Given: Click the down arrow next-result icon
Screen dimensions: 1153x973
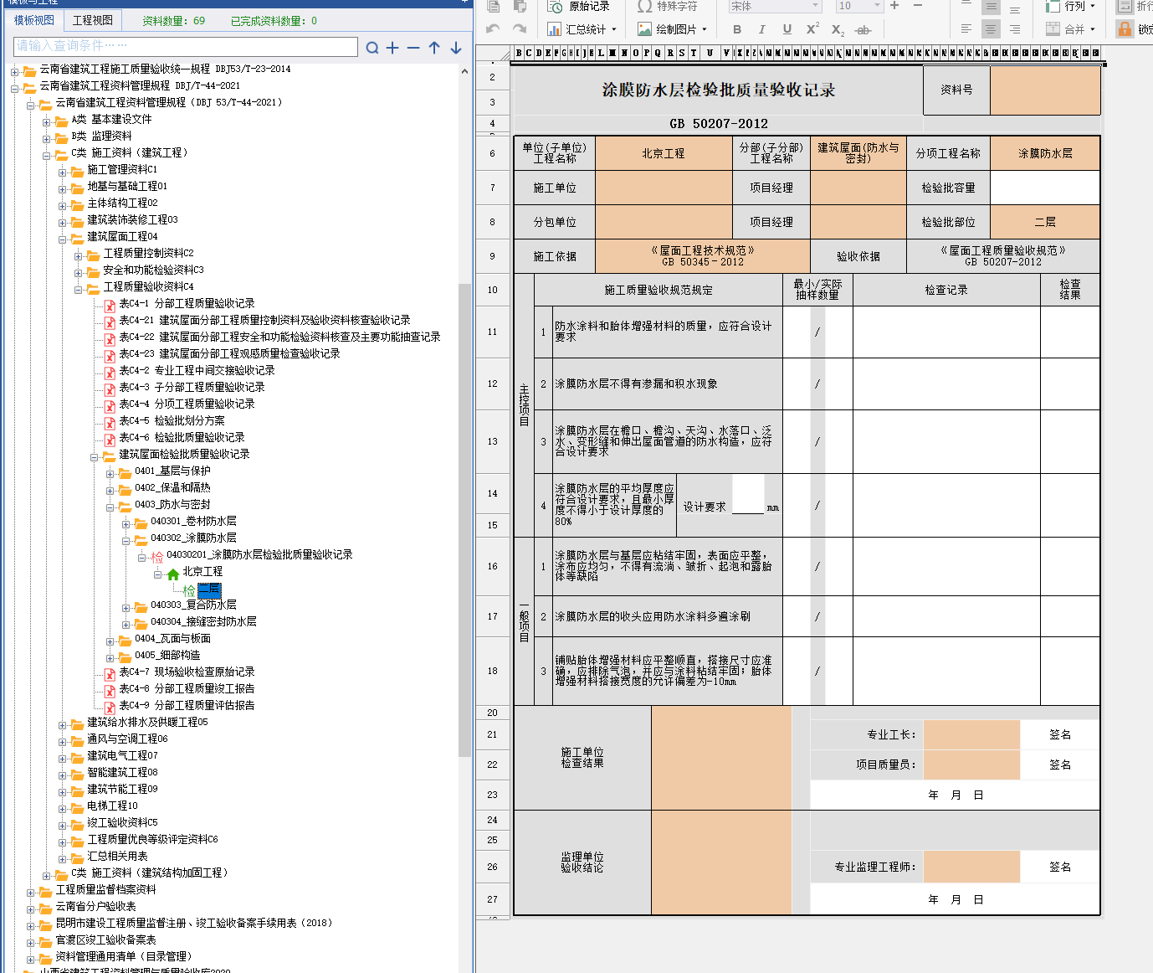Looking at the screenshot, I should 455,48.
